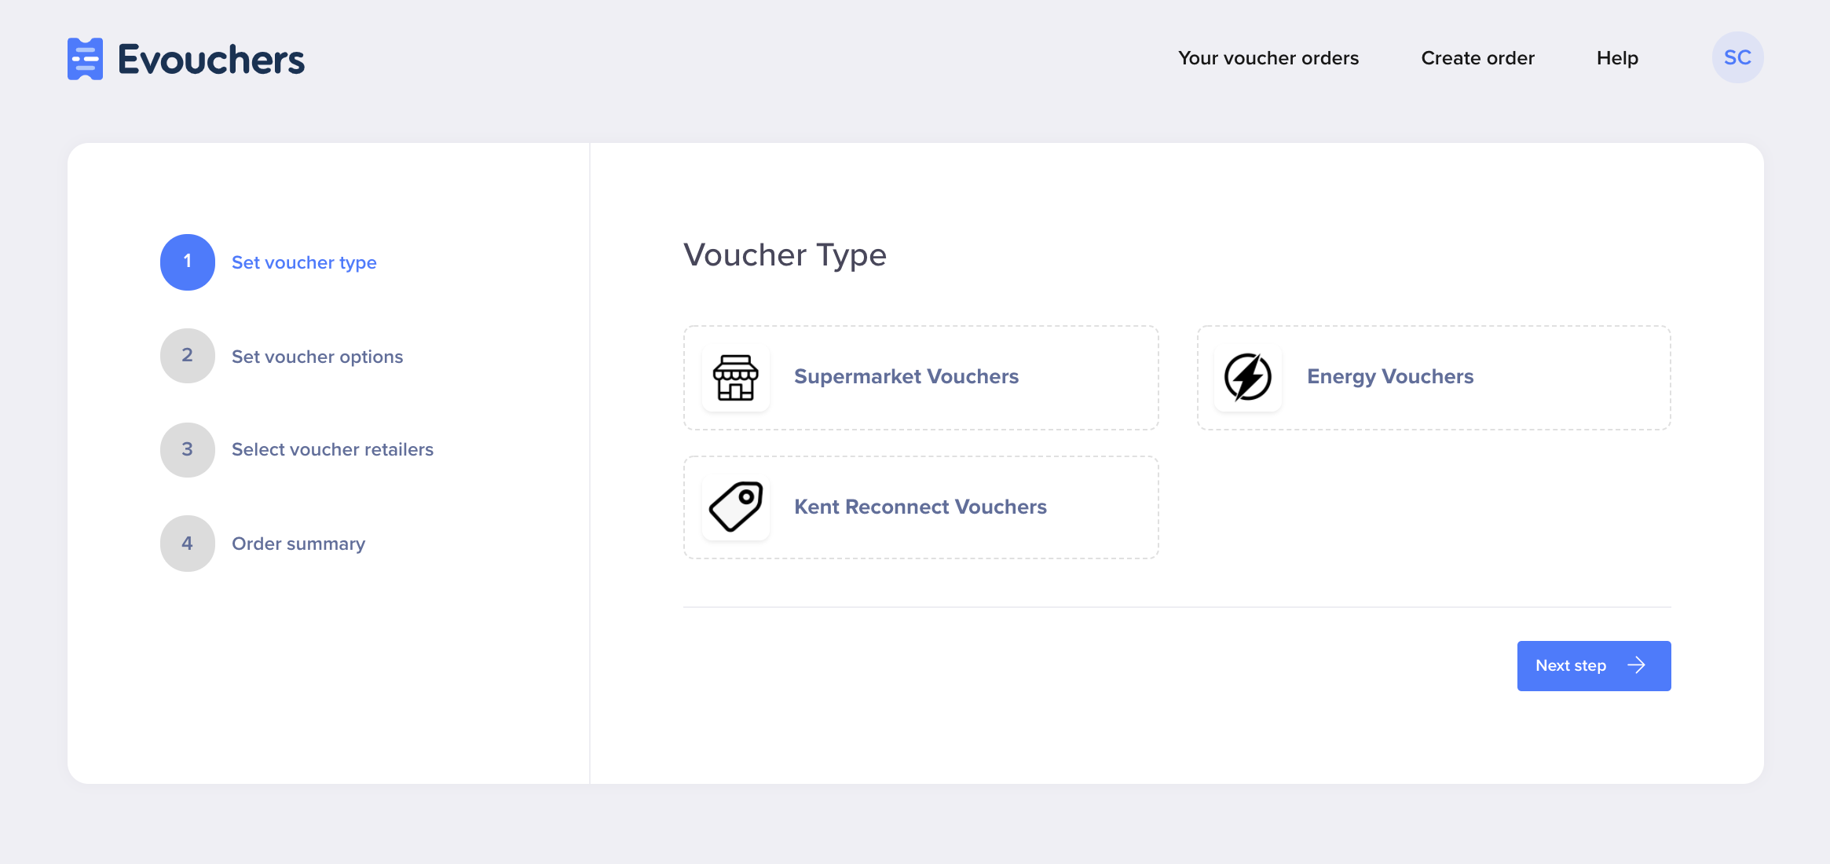Viewport: 1830px width, 864px height.
Task: Open the Help menu item
Action: [1617, 58]
